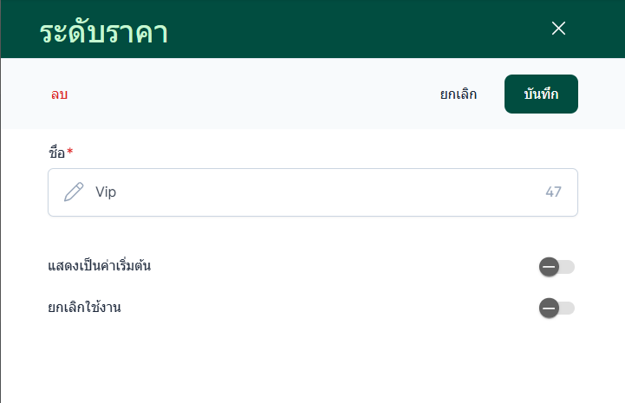Select the ยกเลิกใช้งาน label text
625x403 pixels.
tap(84, 306)
